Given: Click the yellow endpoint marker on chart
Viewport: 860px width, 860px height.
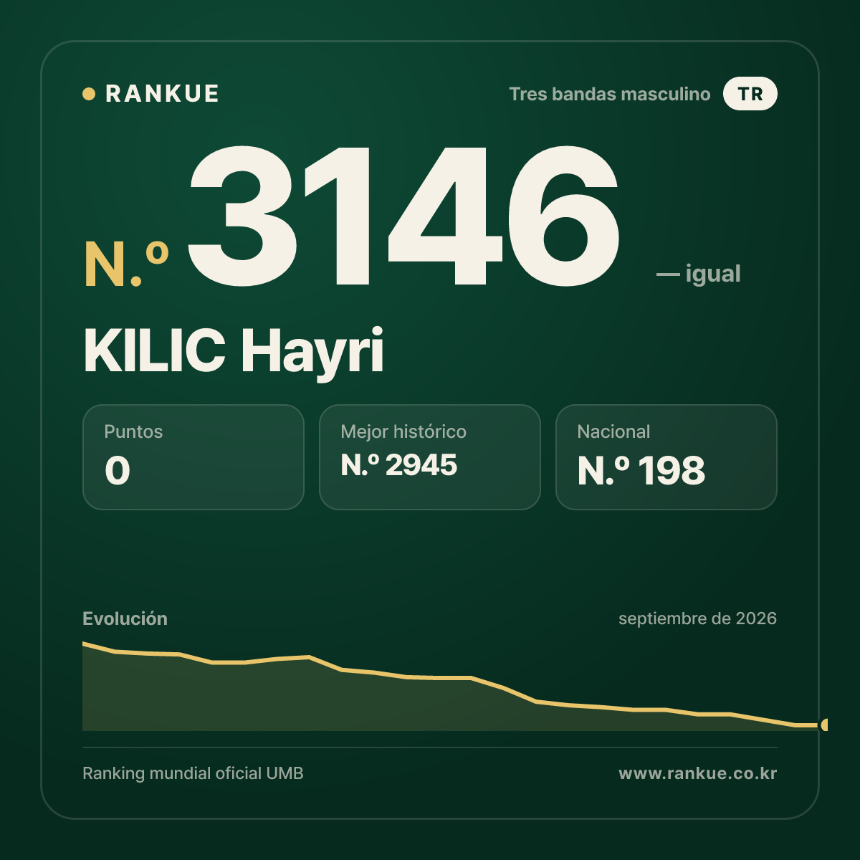Looking at the screenshot, I should [x=824, y=725].
